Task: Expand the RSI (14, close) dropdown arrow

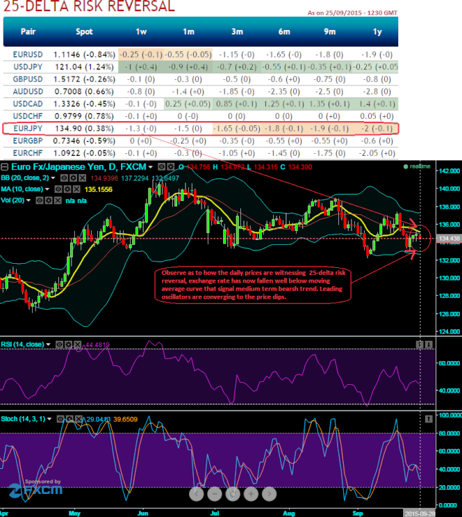Action: [49, 344]
